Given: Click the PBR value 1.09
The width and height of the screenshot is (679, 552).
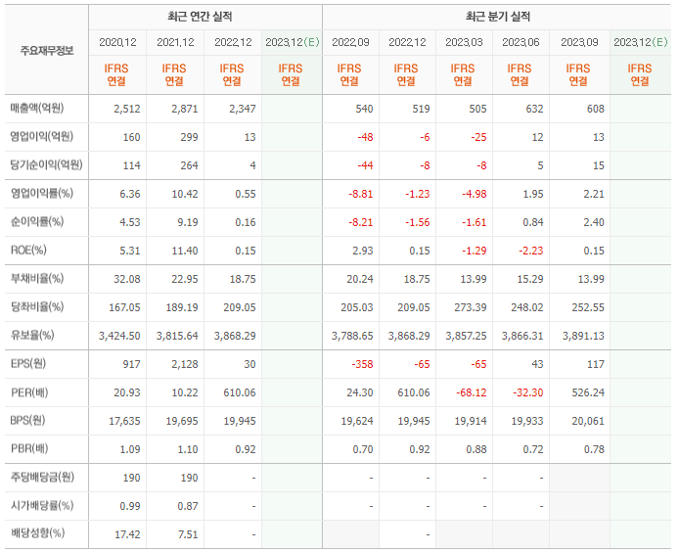Looking at the screenshot, I should pyautogui.click(x=130, y=449).
